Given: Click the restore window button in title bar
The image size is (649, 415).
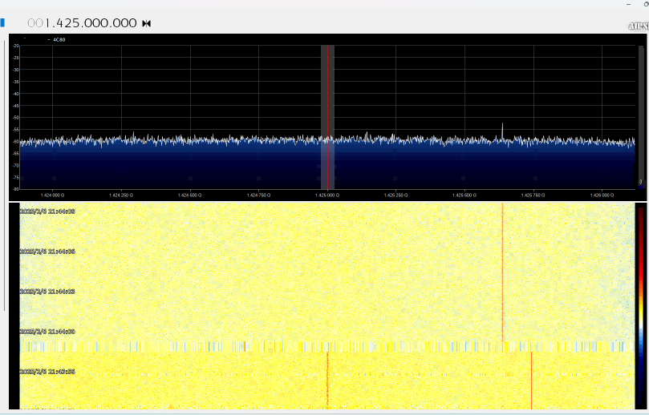Looking at the screenshot, I should click(x=646, y=4).
